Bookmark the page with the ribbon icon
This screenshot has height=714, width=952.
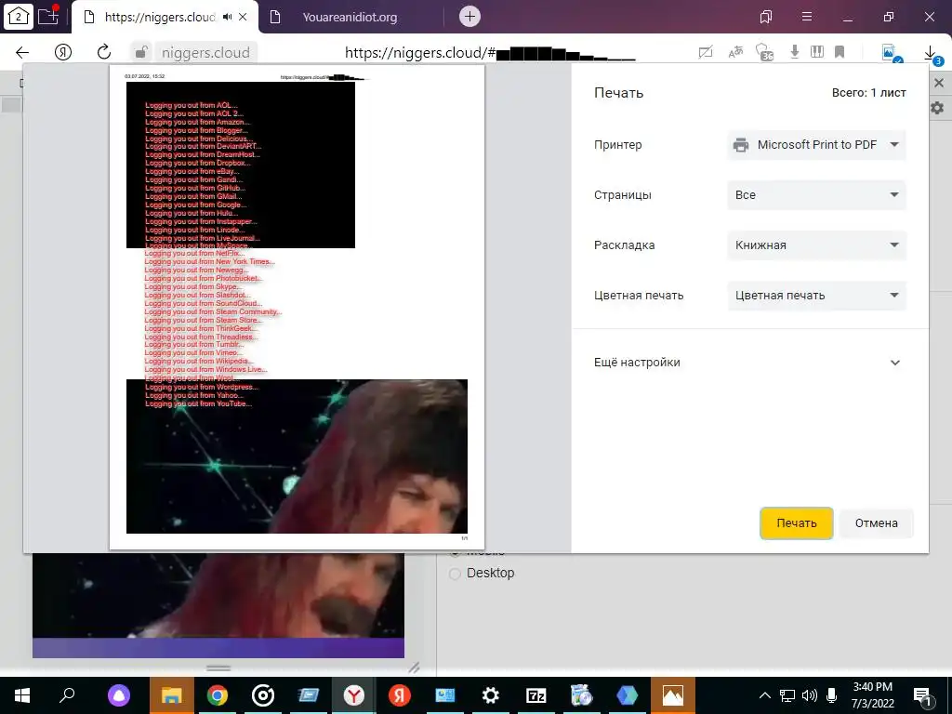point(840,52)
